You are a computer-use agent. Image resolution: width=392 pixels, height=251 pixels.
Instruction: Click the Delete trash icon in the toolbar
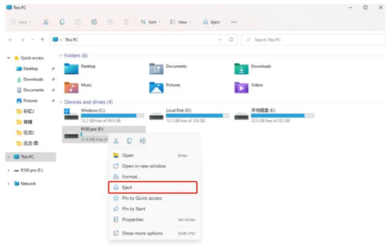coord(126,22)
